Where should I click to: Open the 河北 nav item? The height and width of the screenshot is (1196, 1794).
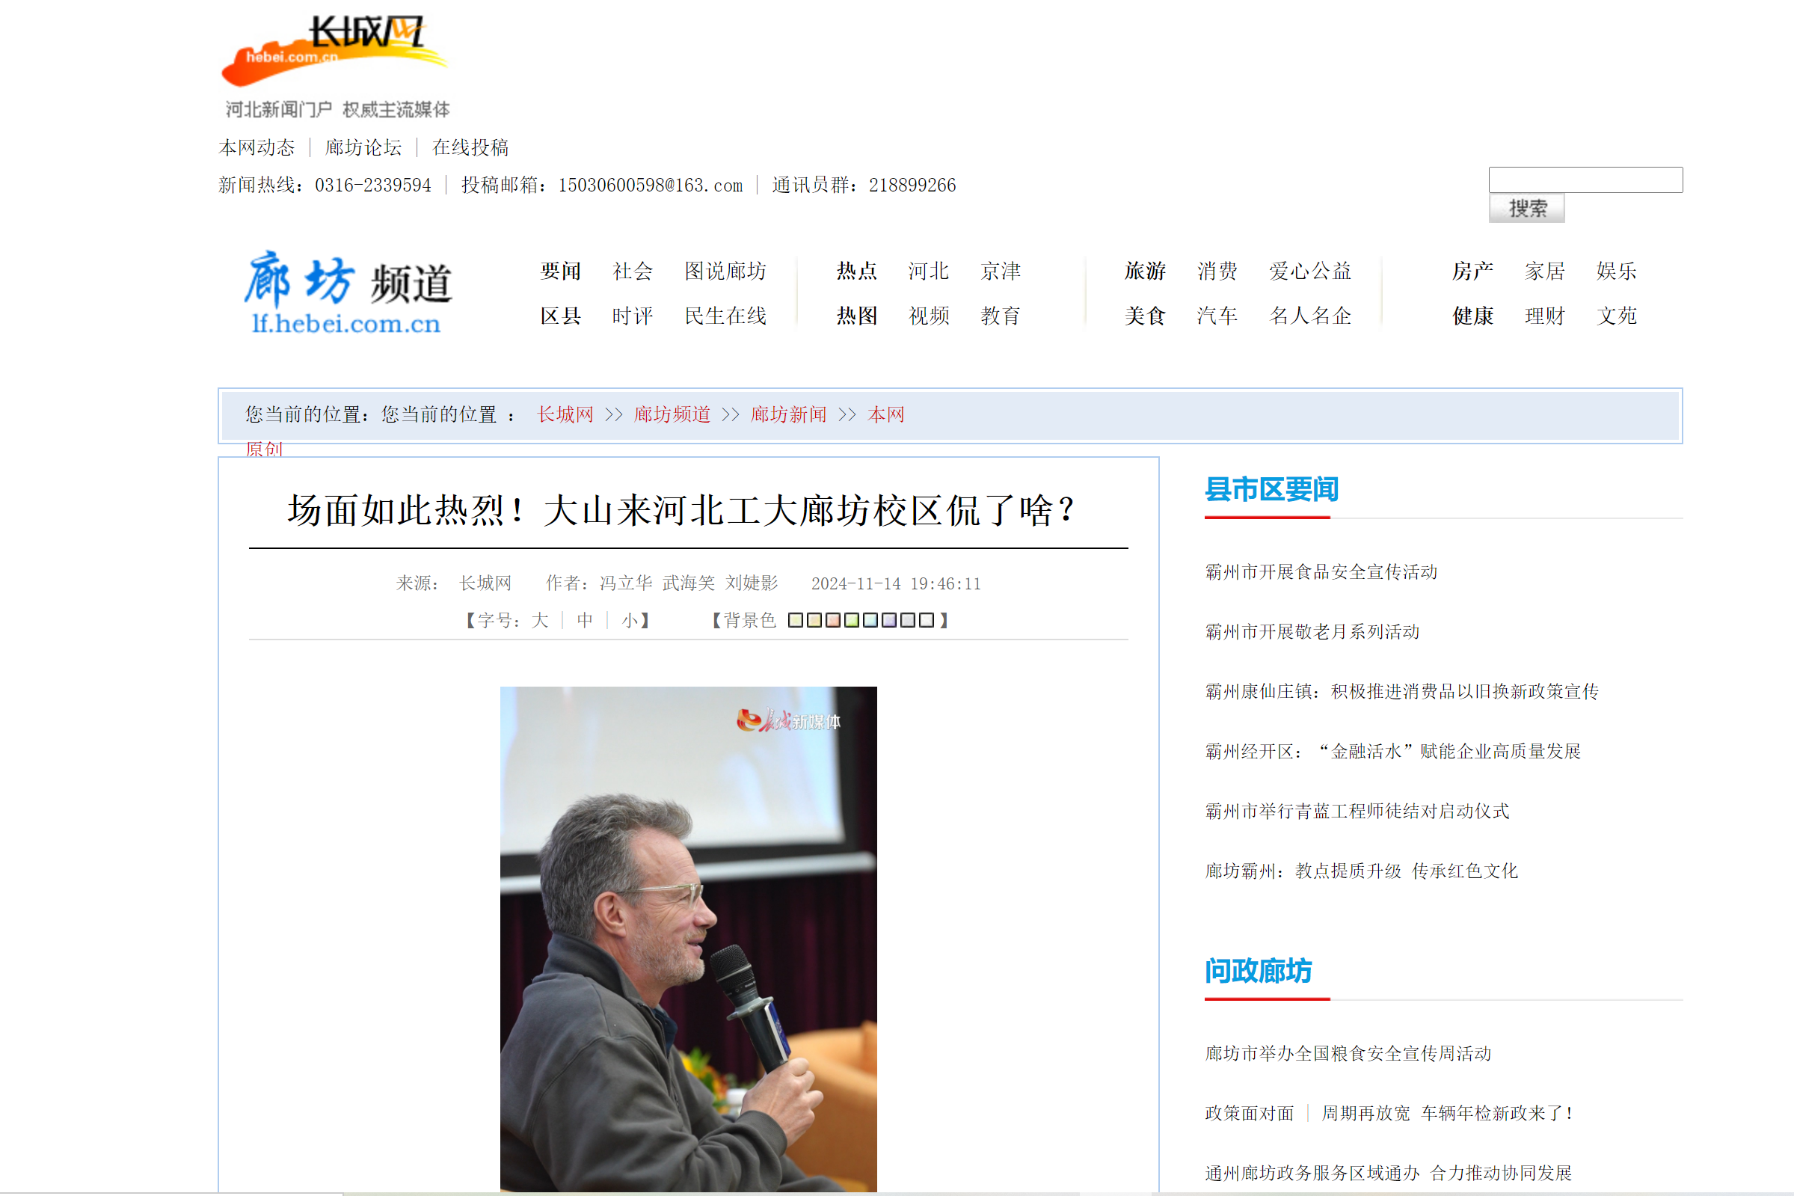tap(929, 271)
